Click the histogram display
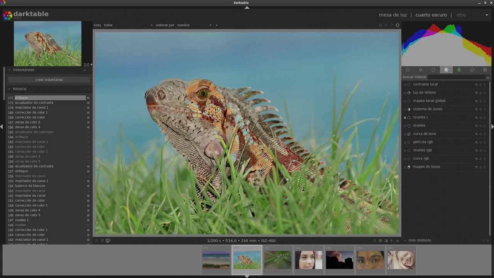 (x=447, y=44)
